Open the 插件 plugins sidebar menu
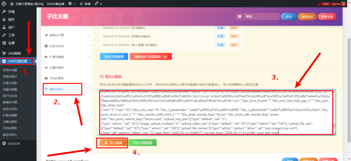 11,19
